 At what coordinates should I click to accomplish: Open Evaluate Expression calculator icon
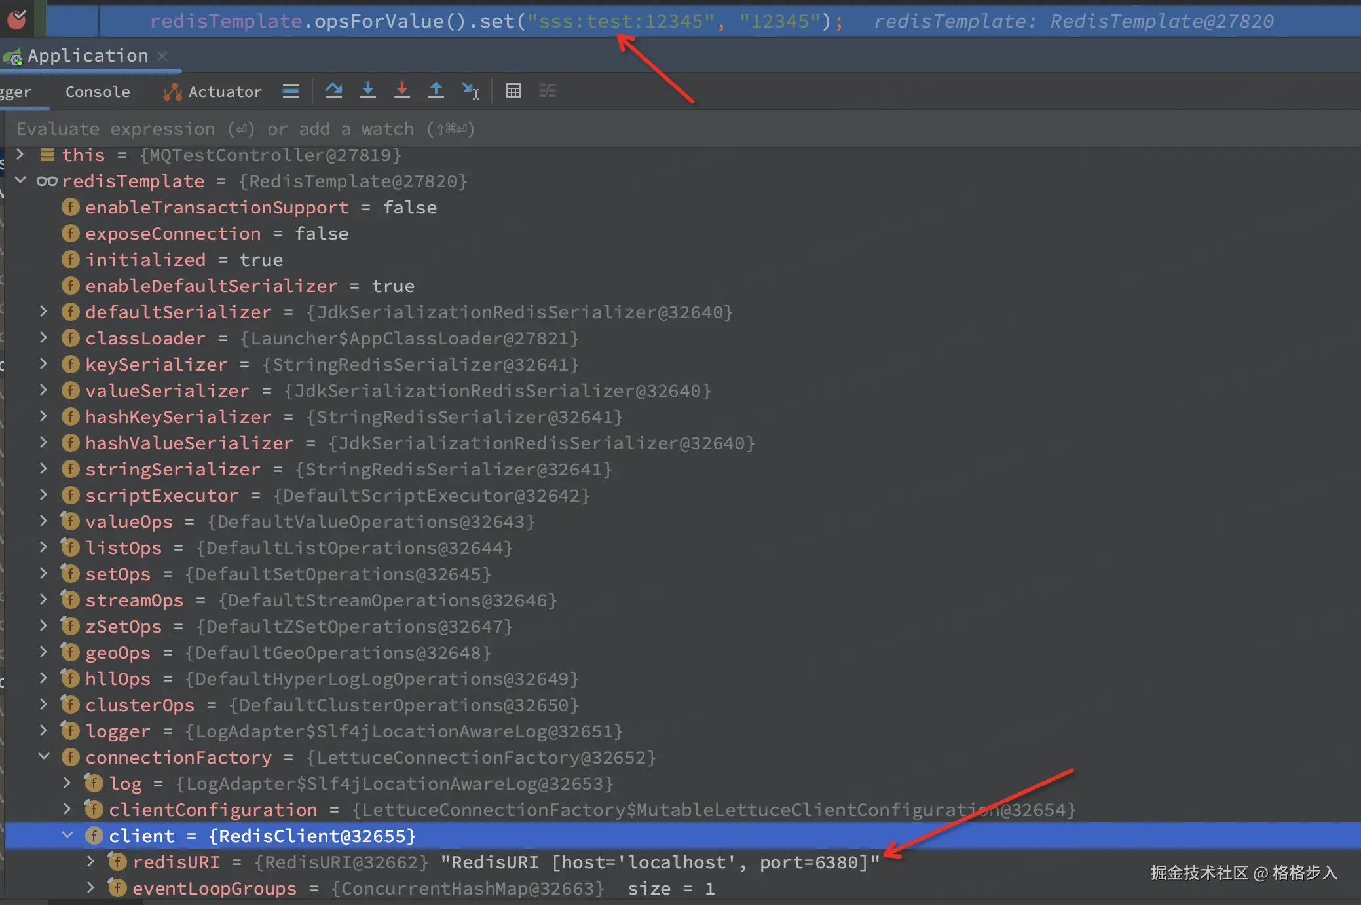click(513, 91)
